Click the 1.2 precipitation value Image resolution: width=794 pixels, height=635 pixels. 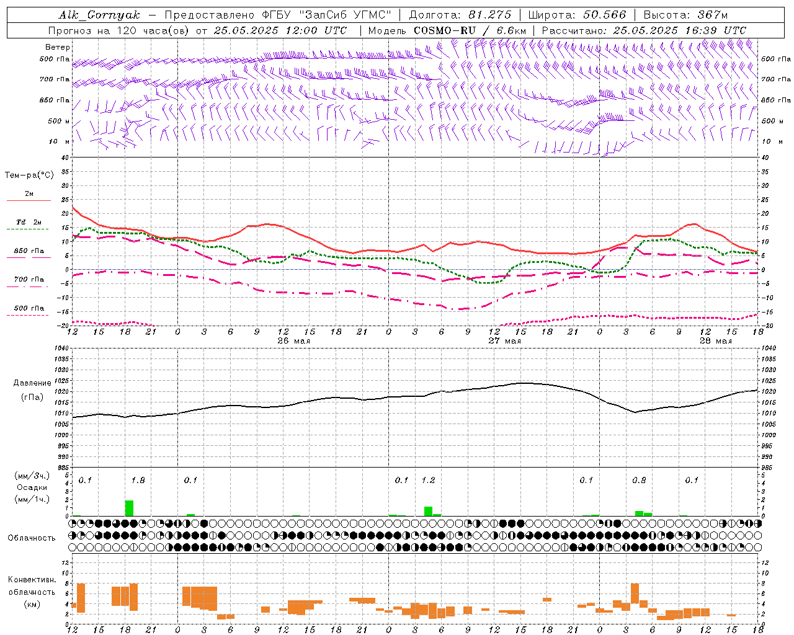click(x=428, y=480)
